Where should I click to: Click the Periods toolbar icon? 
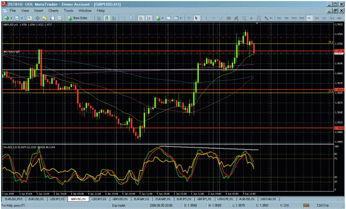pos(168,18)
